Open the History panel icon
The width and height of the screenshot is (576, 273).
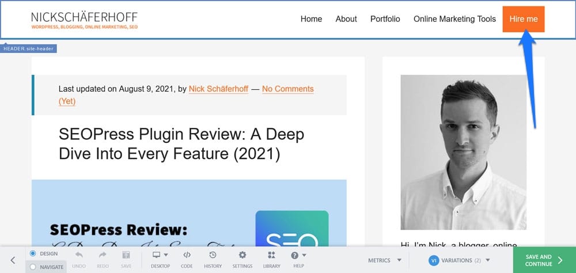point(213,255)
